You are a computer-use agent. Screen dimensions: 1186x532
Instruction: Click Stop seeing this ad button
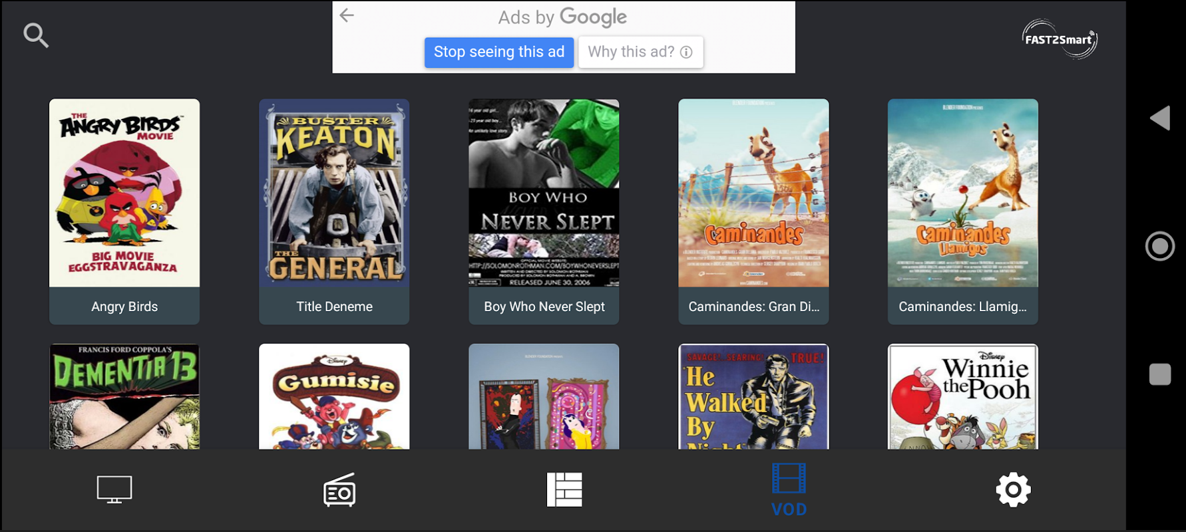pos(499,52)
